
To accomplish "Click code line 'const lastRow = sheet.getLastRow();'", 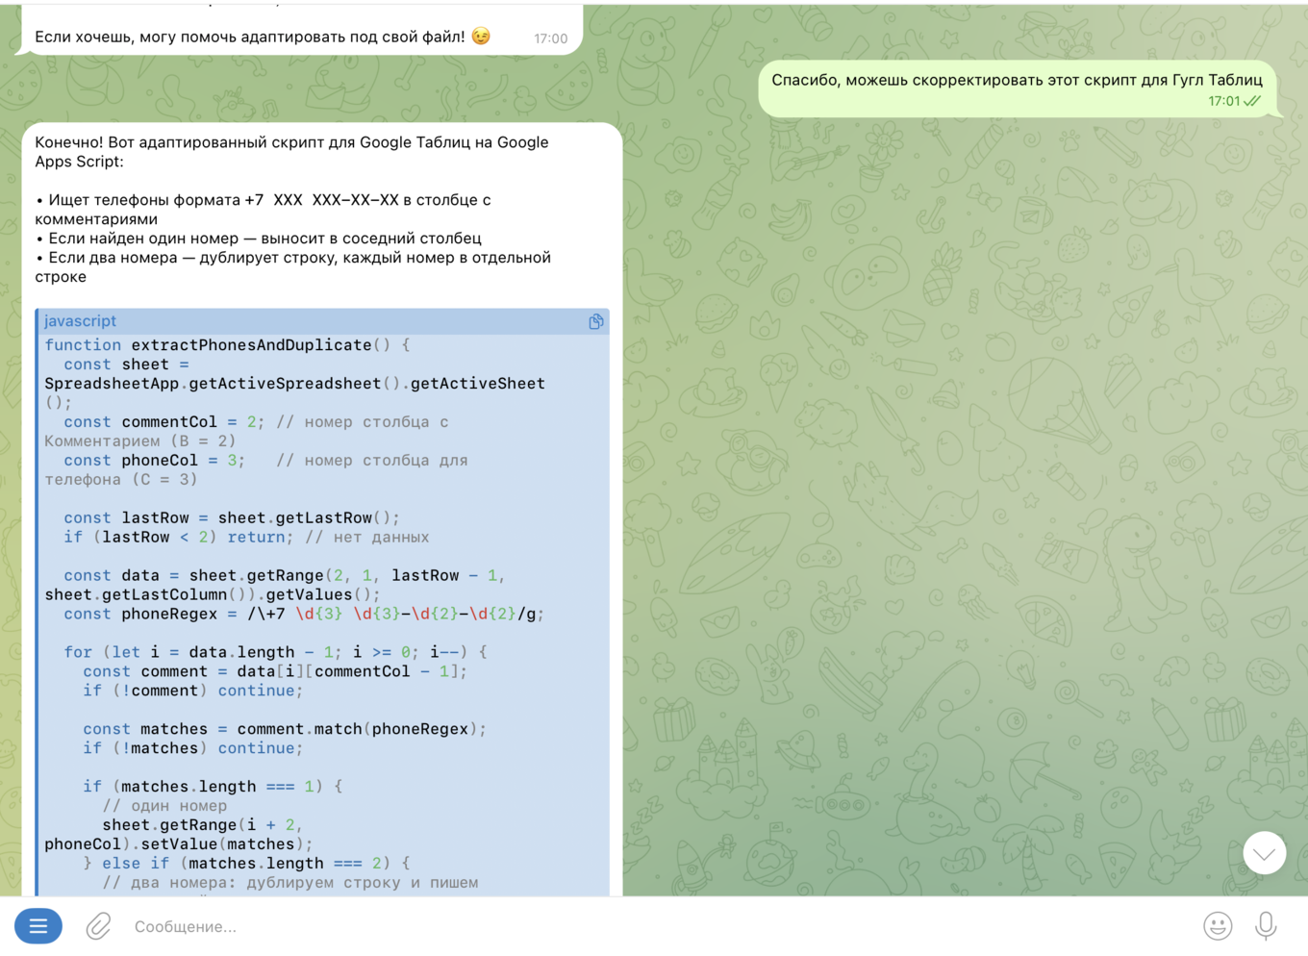I will (x=232, y=518).
